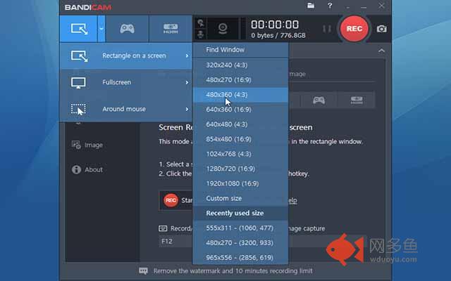Pick the 640x480 (4:3) size
The image size is (451, 281).
click(240, 124)
